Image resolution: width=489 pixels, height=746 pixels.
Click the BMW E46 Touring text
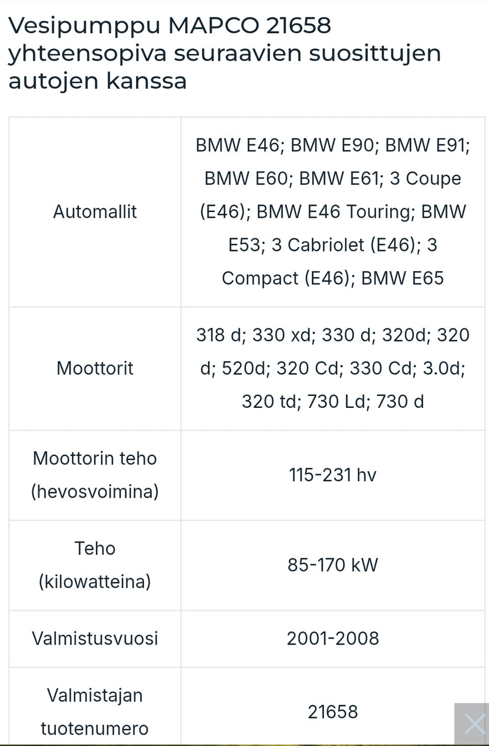coord(335,212)
